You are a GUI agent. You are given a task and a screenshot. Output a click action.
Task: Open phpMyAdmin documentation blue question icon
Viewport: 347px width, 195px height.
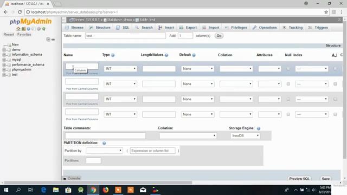pos(29,29)
